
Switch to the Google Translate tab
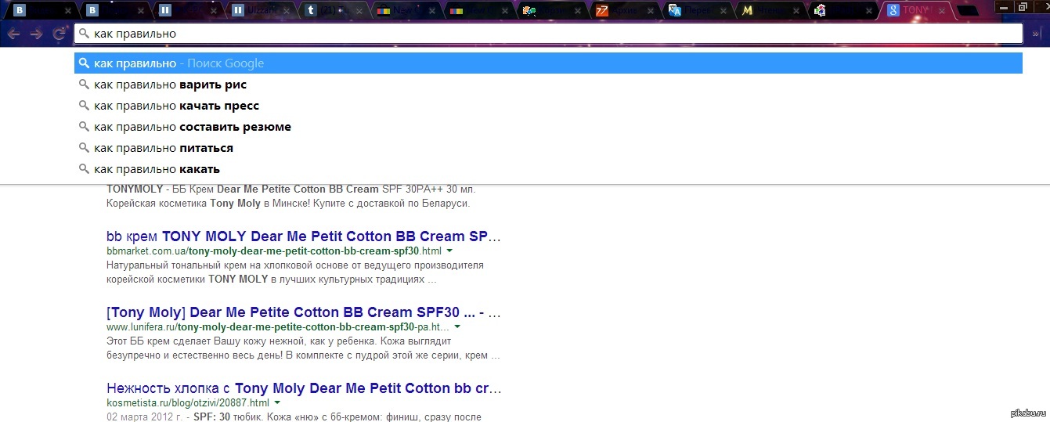coord(697,10)
